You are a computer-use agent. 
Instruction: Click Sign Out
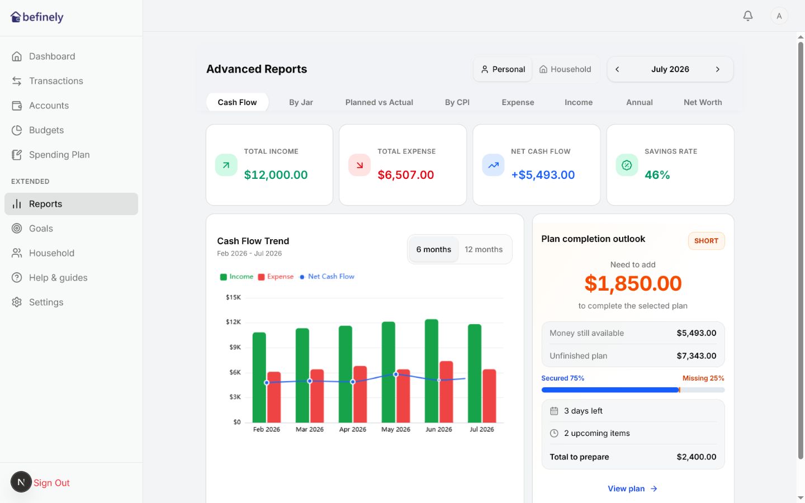[x=51, y=483]
